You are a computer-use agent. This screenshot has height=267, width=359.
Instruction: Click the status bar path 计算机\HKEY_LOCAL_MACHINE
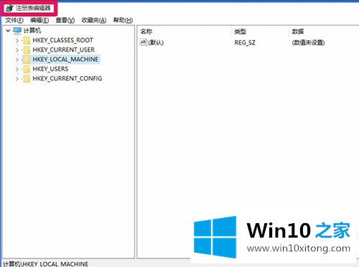45,264
